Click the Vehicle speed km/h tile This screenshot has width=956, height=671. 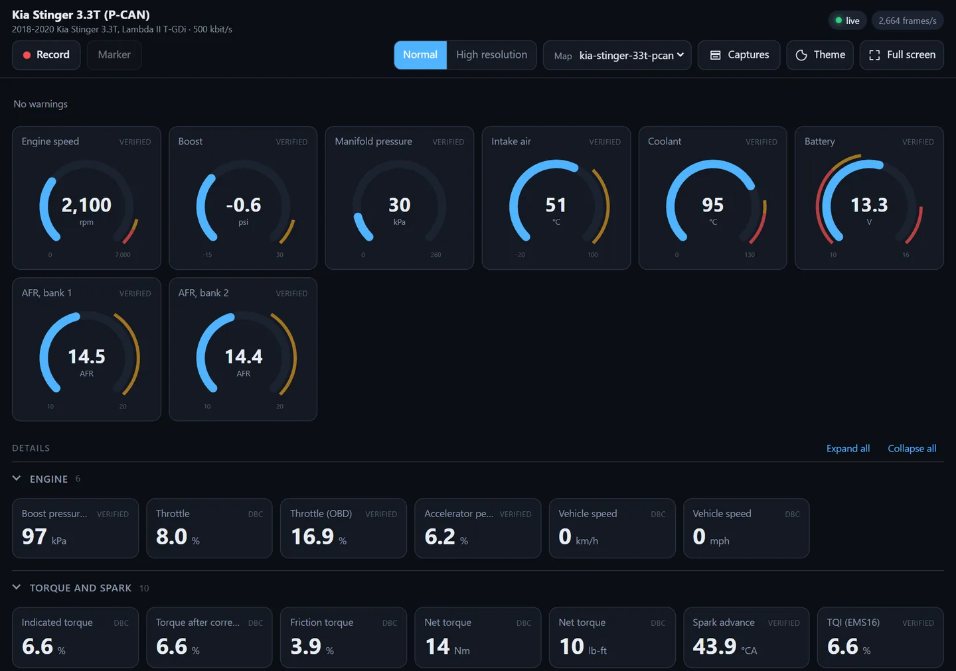pyautogui.click(x=612, y=528)
